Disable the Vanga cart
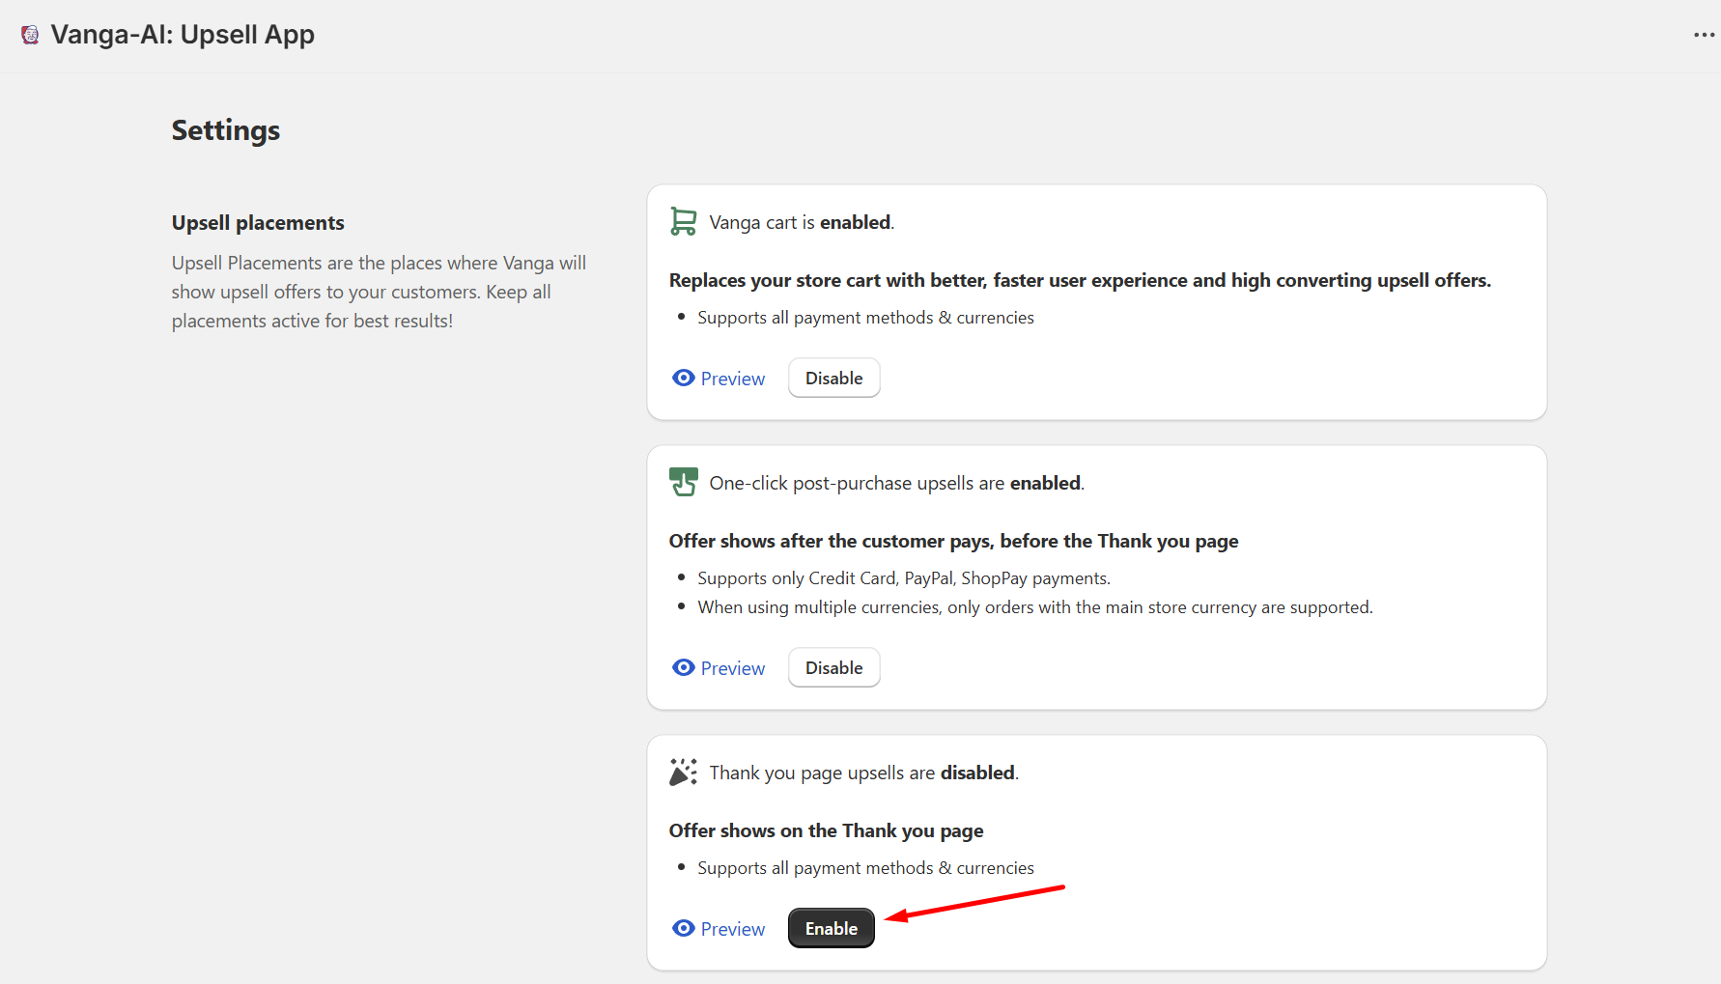This screenshot has width=1721, height=984. click(834, 379)
